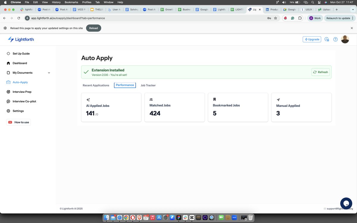Image resolution: width=357 pixels, height=223 pixels.
Task: Open the Chrome extensions puzzle icon
Action: [300, 18]
